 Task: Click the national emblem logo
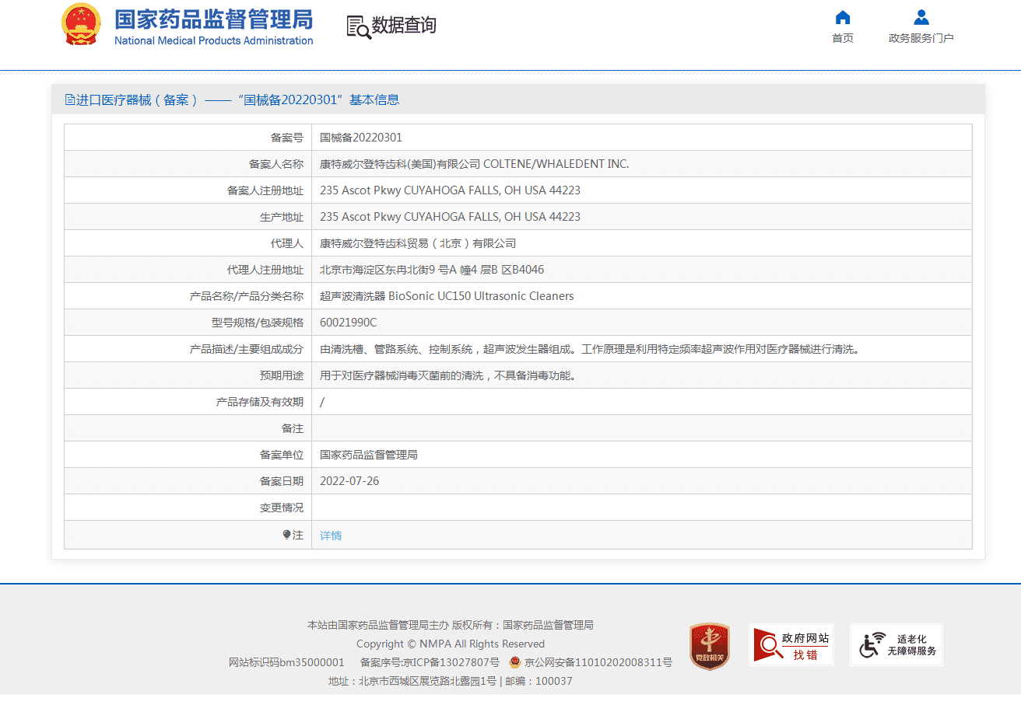[x=81, y=24]
